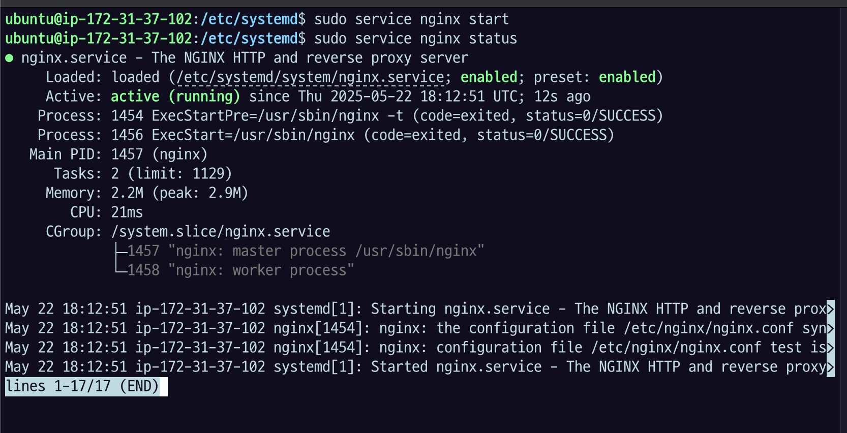Click the green active status dot
847x433 pixels.
(x=9, y=58)
